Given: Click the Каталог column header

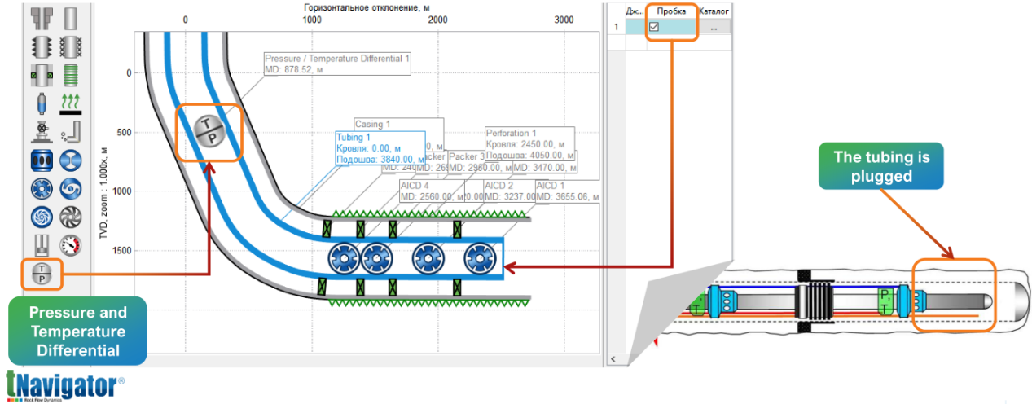Looking at the screenshot, I should click(x=714, y=12).
